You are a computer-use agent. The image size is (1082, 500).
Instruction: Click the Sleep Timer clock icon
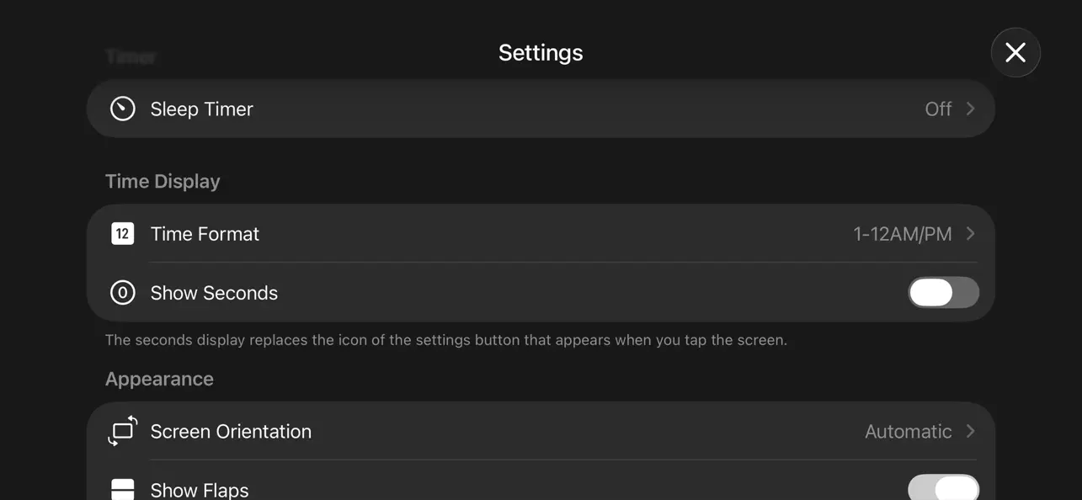(x=123, y=109)
